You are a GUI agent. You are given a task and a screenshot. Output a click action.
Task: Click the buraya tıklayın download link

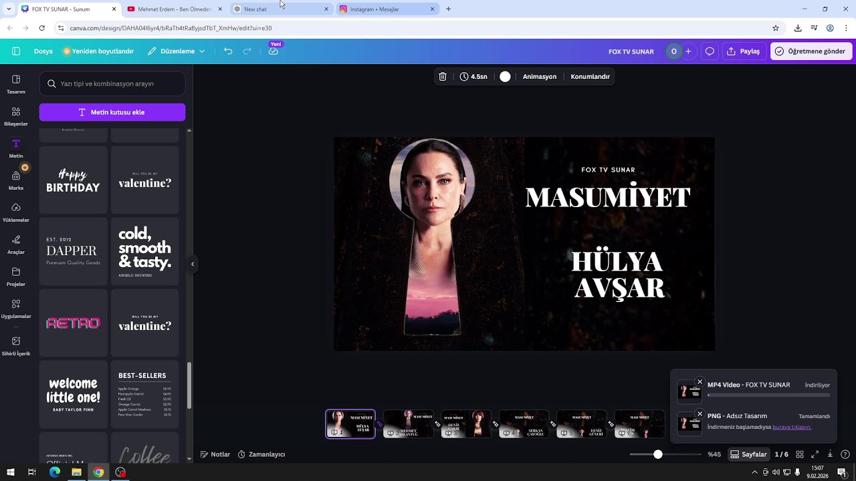click(792, 427)
